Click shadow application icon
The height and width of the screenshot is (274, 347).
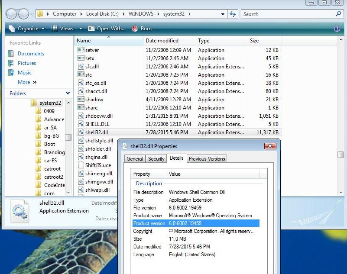click(x=81, y=99)
